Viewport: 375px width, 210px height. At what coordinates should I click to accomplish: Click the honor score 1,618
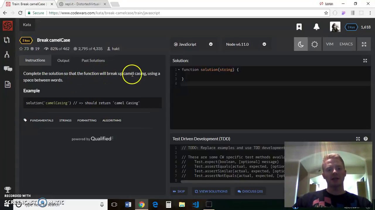point(366,27)
